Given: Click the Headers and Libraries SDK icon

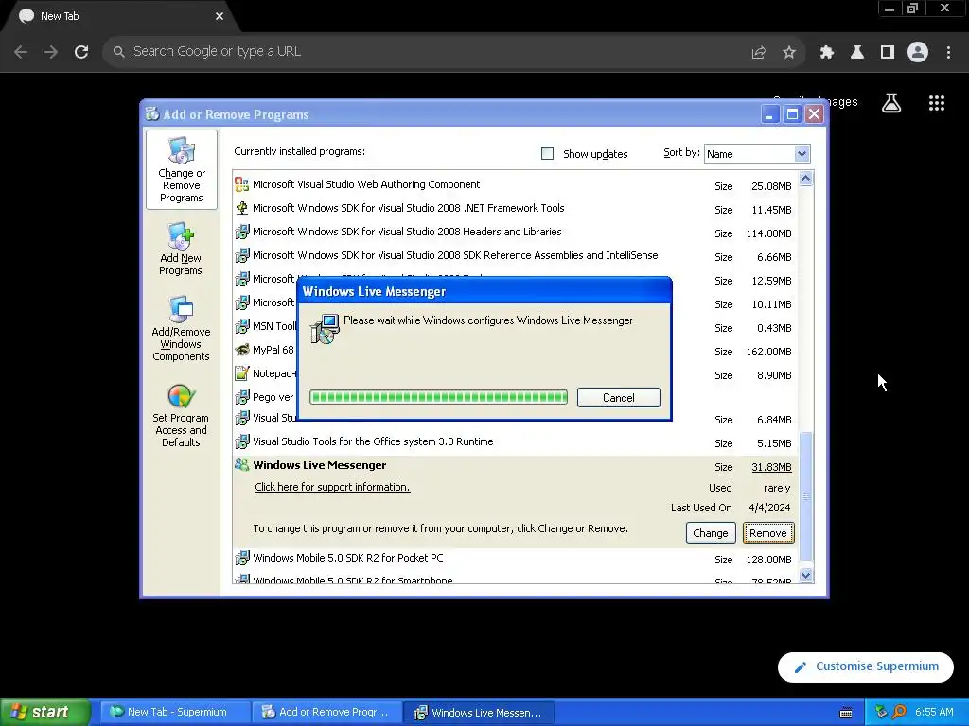Looking at the screenshot, I should point(241,232).
